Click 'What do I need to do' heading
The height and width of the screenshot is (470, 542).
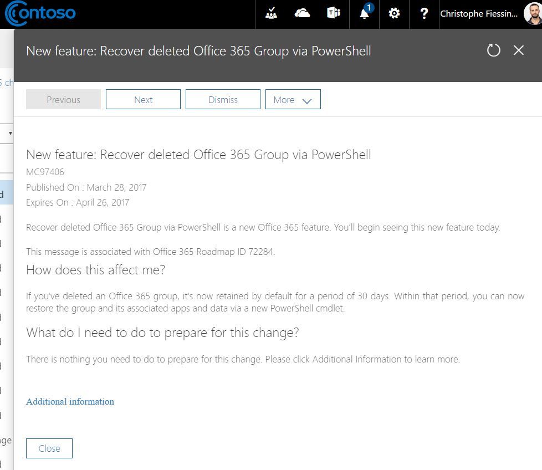tap(162, 333)
